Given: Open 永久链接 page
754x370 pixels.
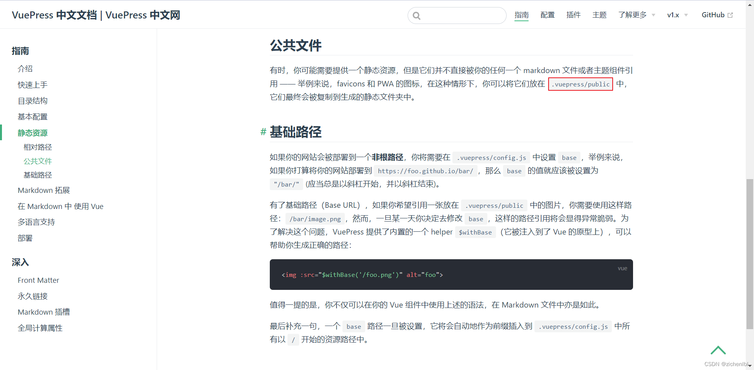Looking at the screenshot, I should 33,297.
